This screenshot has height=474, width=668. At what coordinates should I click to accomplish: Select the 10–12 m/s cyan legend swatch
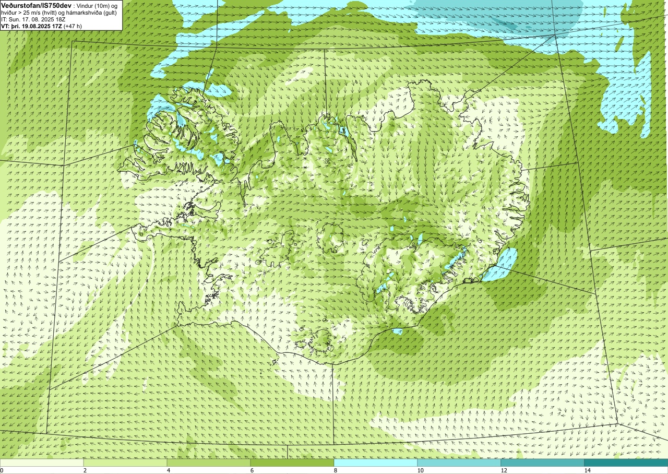coord(459,463)
